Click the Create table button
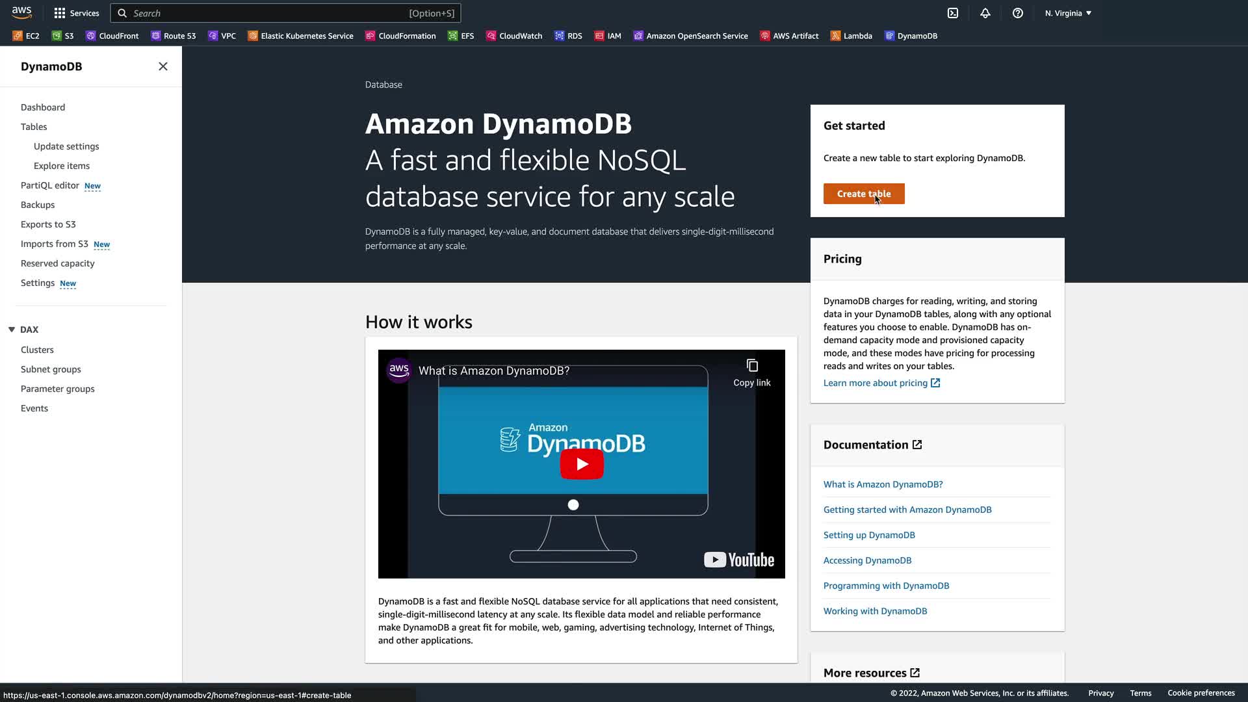 click(864, 194)
